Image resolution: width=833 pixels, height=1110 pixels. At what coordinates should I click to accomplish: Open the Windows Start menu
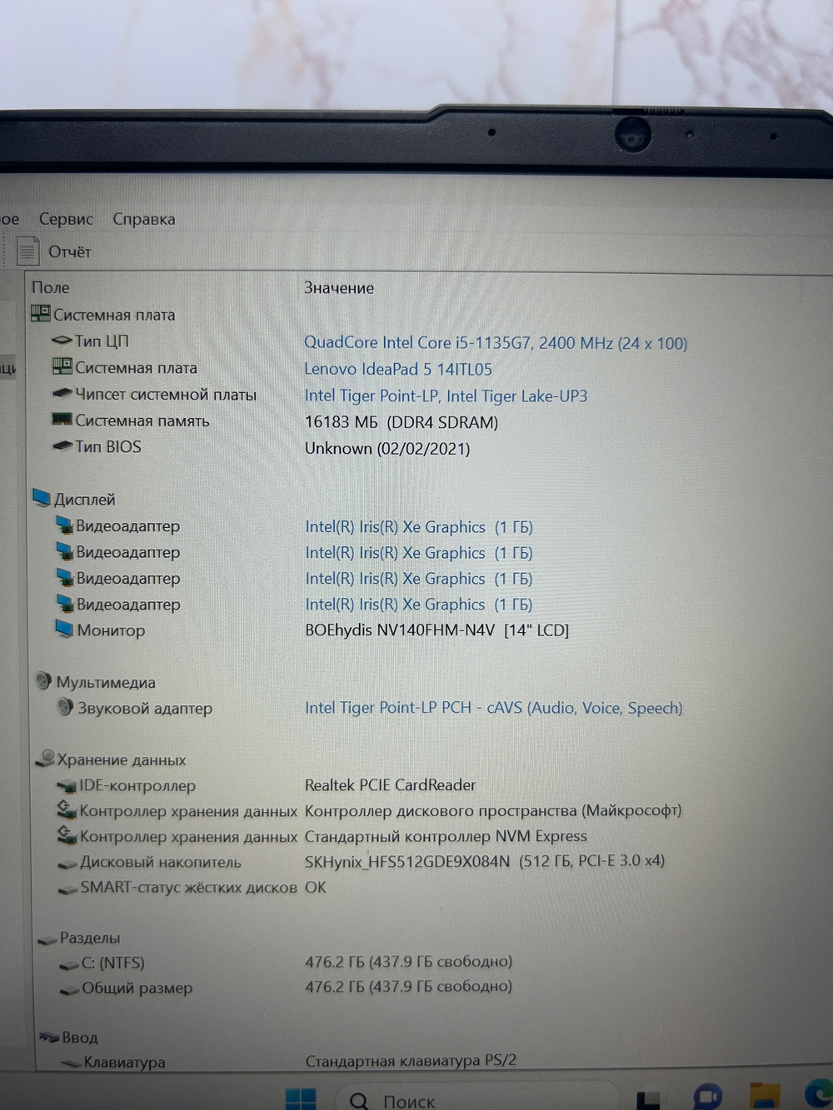(x=301, y=1099)
